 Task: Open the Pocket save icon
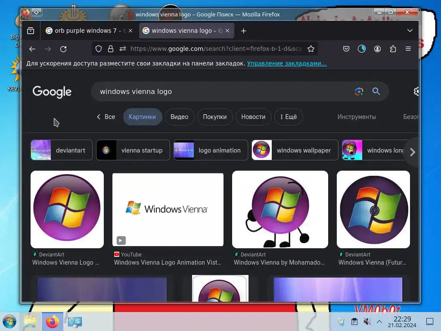coord(346,49)
